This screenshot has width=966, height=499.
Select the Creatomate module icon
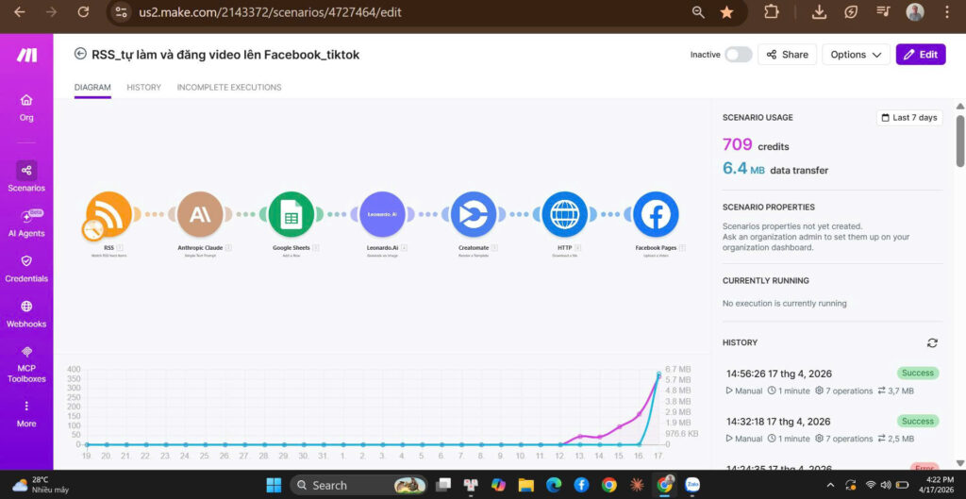click(x=473, y=214)
